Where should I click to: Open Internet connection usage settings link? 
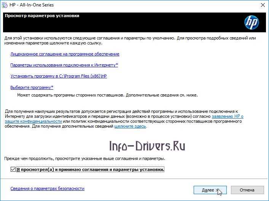(64, 65)
